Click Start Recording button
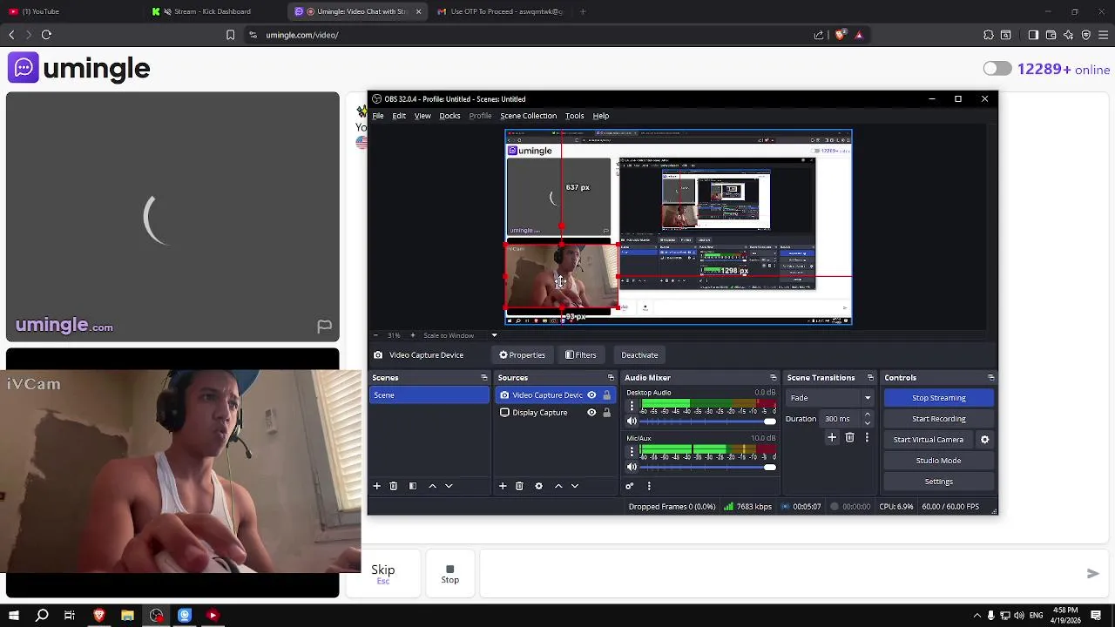Screen dimensions: 1115x627 pos(938,419)
